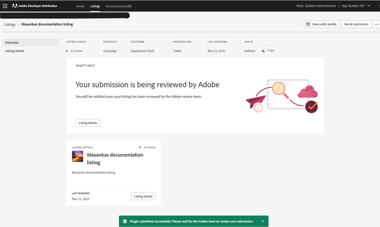Click the 'Mayankas documentation listing' card title
This screenshot has height=227, width=380.
point(115,159)
